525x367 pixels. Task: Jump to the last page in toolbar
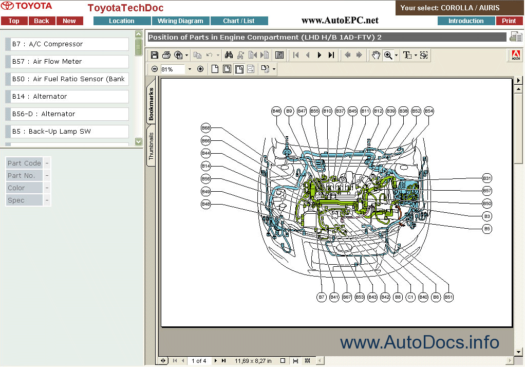click(x=331, y=55)
